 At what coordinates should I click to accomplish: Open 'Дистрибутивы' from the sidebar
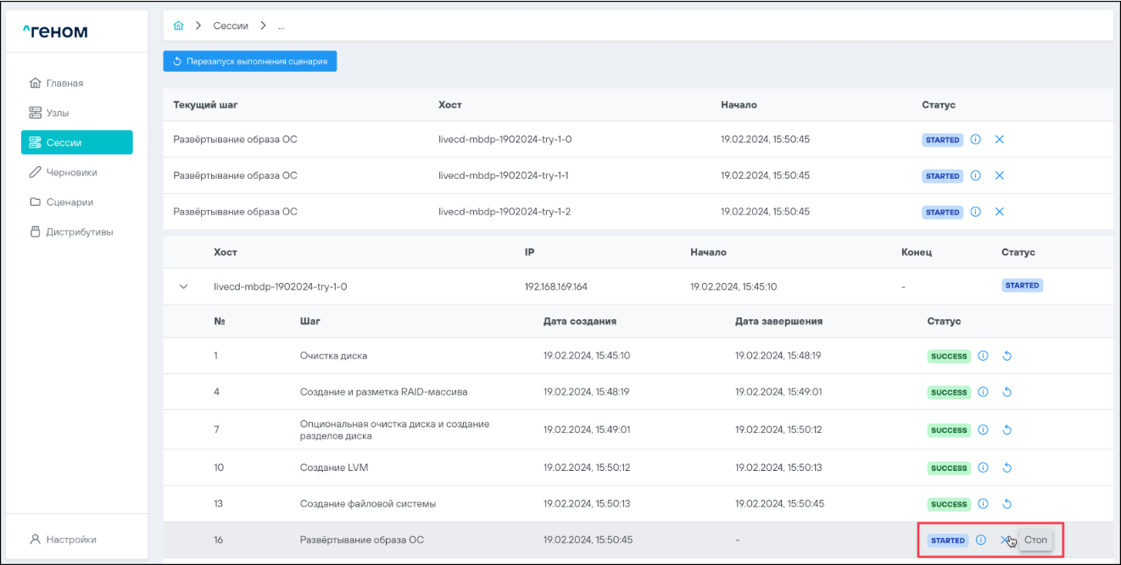[79, 232]
